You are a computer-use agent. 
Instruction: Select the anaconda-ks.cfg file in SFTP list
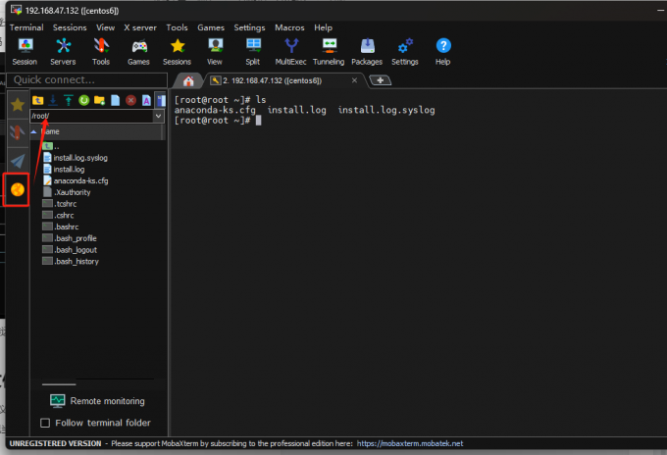[x=76, y=180]
